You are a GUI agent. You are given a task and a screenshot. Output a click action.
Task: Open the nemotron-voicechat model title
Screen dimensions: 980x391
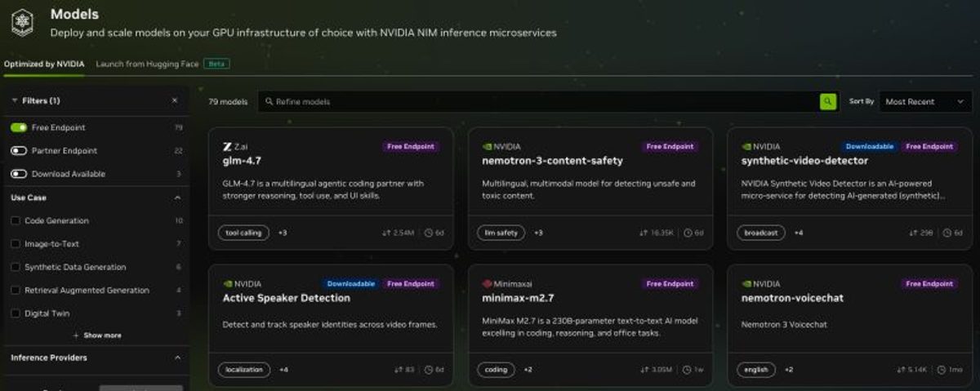click(792, 298)
